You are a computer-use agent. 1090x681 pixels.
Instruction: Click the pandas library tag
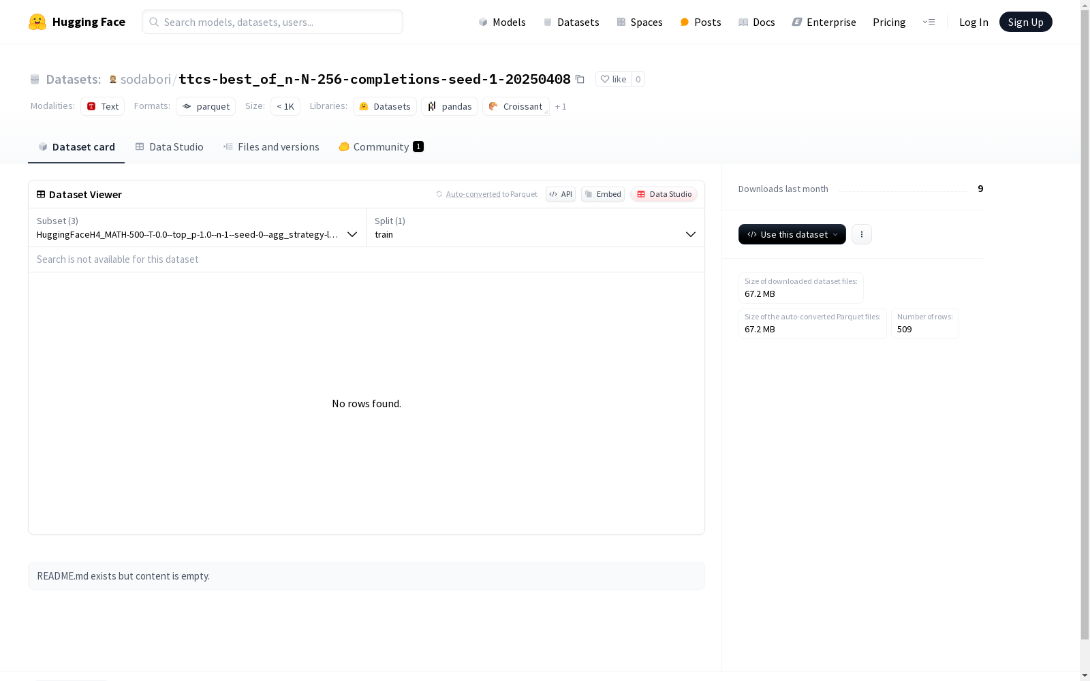point(450,106)
